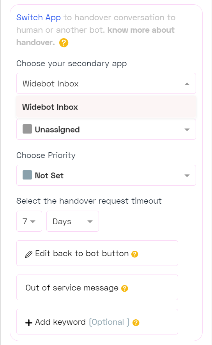Image resolution: width=212 pixels, height=345 pixels.
Task: Open the timeout number dropdown showing 7
Action: pos(29,221)
